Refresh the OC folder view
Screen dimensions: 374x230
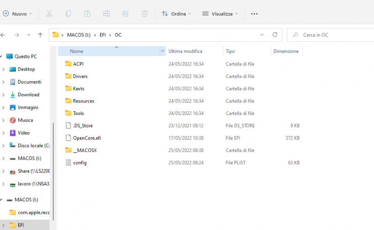tap(275, 35)
